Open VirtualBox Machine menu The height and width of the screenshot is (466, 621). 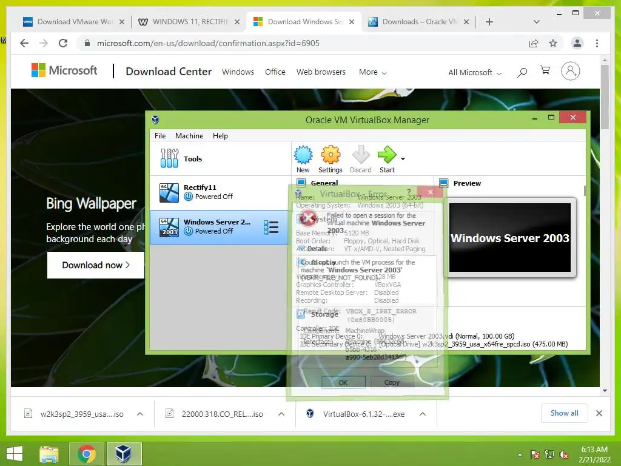pos(189,136)
